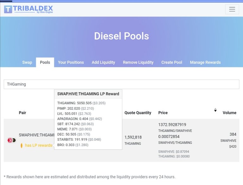Click the quote quantity 1,592,818
The height and width of the screenshot is (185, 243).
[133, 137]
